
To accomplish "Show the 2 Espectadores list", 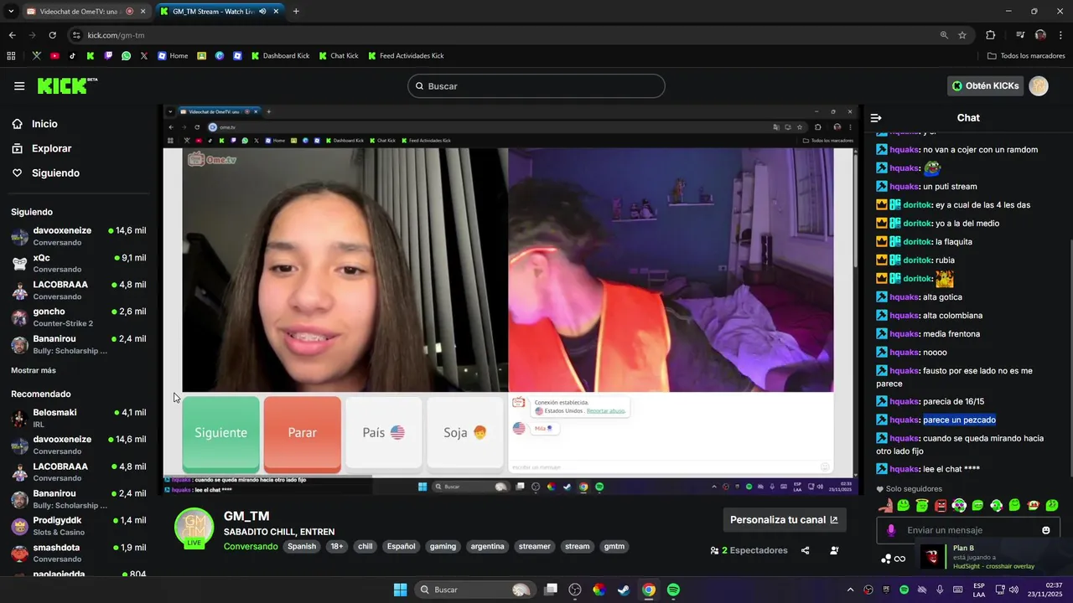I will click(749, 550).
